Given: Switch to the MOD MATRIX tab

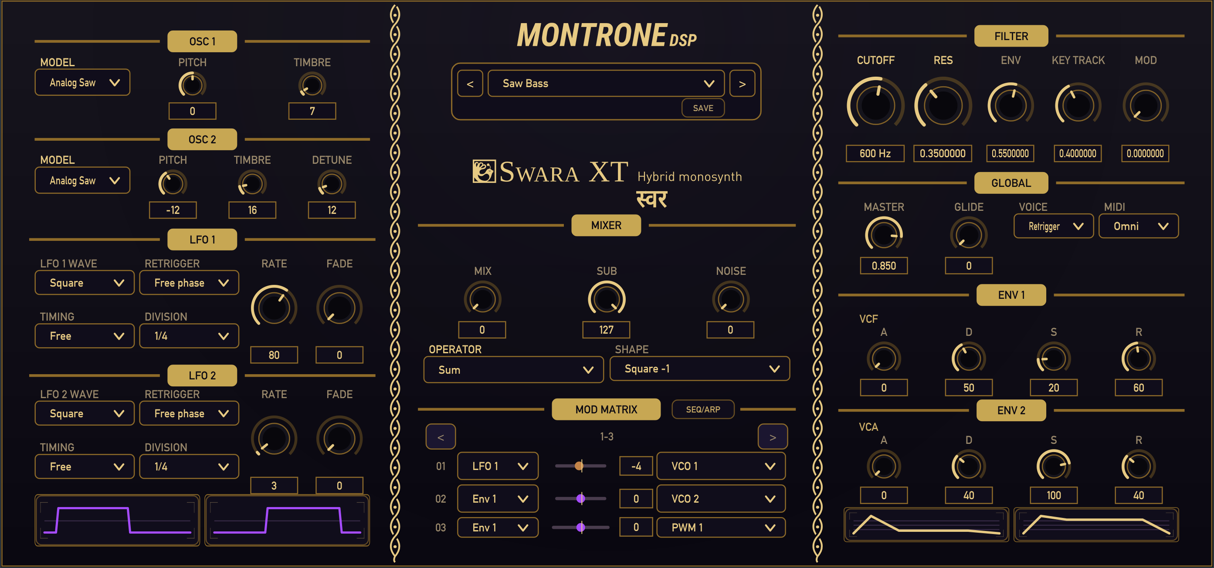Looking at the screenshot, I should [606, 409].
